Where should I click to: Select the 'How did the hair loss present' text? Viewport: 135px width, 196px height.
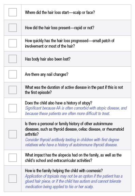tap(59, 28)
